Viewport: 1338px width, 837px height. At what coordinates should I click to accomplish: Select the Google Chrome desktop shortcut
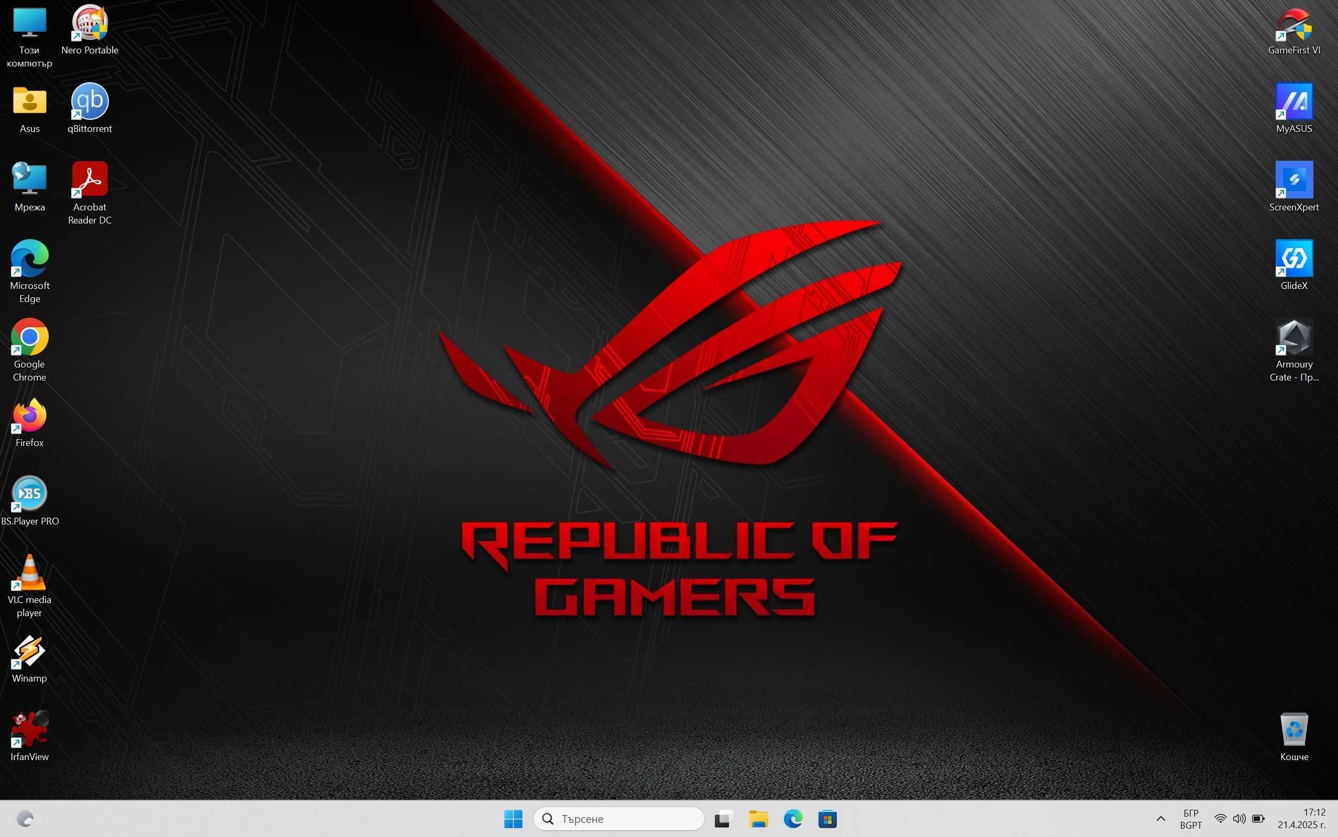(29, 351)
